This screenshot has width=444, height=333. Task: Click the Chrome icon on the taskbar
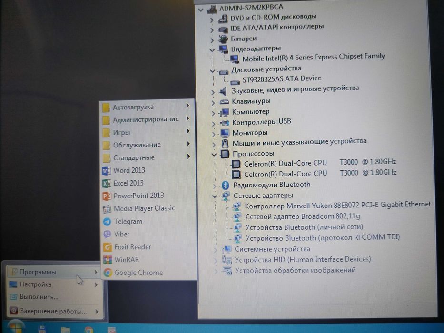[89, 330]
